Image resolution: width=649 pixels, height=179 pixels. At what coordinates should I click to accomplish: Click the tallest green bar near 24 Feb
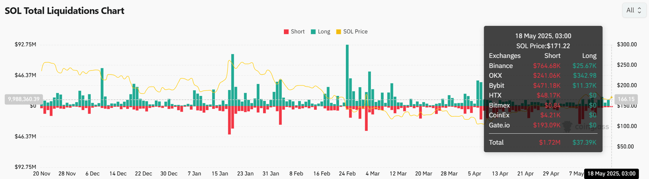tap(347, 75)
